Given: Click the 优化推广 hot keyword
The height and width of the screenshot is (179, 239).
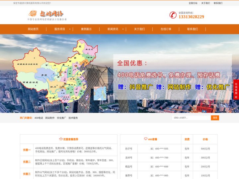Looking at the screenshot, I should click(x=61, y=118).
